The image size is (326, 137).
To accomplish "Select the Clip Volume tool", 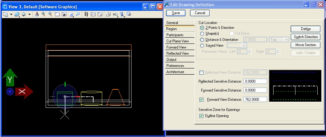I will pos(122,14).
